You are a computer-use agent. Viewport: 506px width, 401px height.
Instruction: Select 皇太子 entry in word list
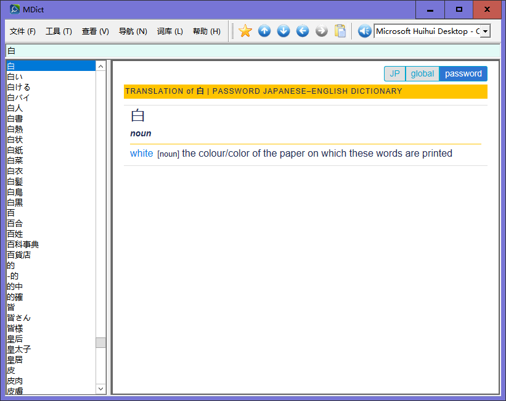click(x=19, y=349)
